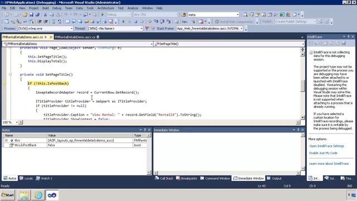Screen dimensions: 357x201
Task: Click the code editor vertical scrollbar thumb
Action: click(302, 86)
